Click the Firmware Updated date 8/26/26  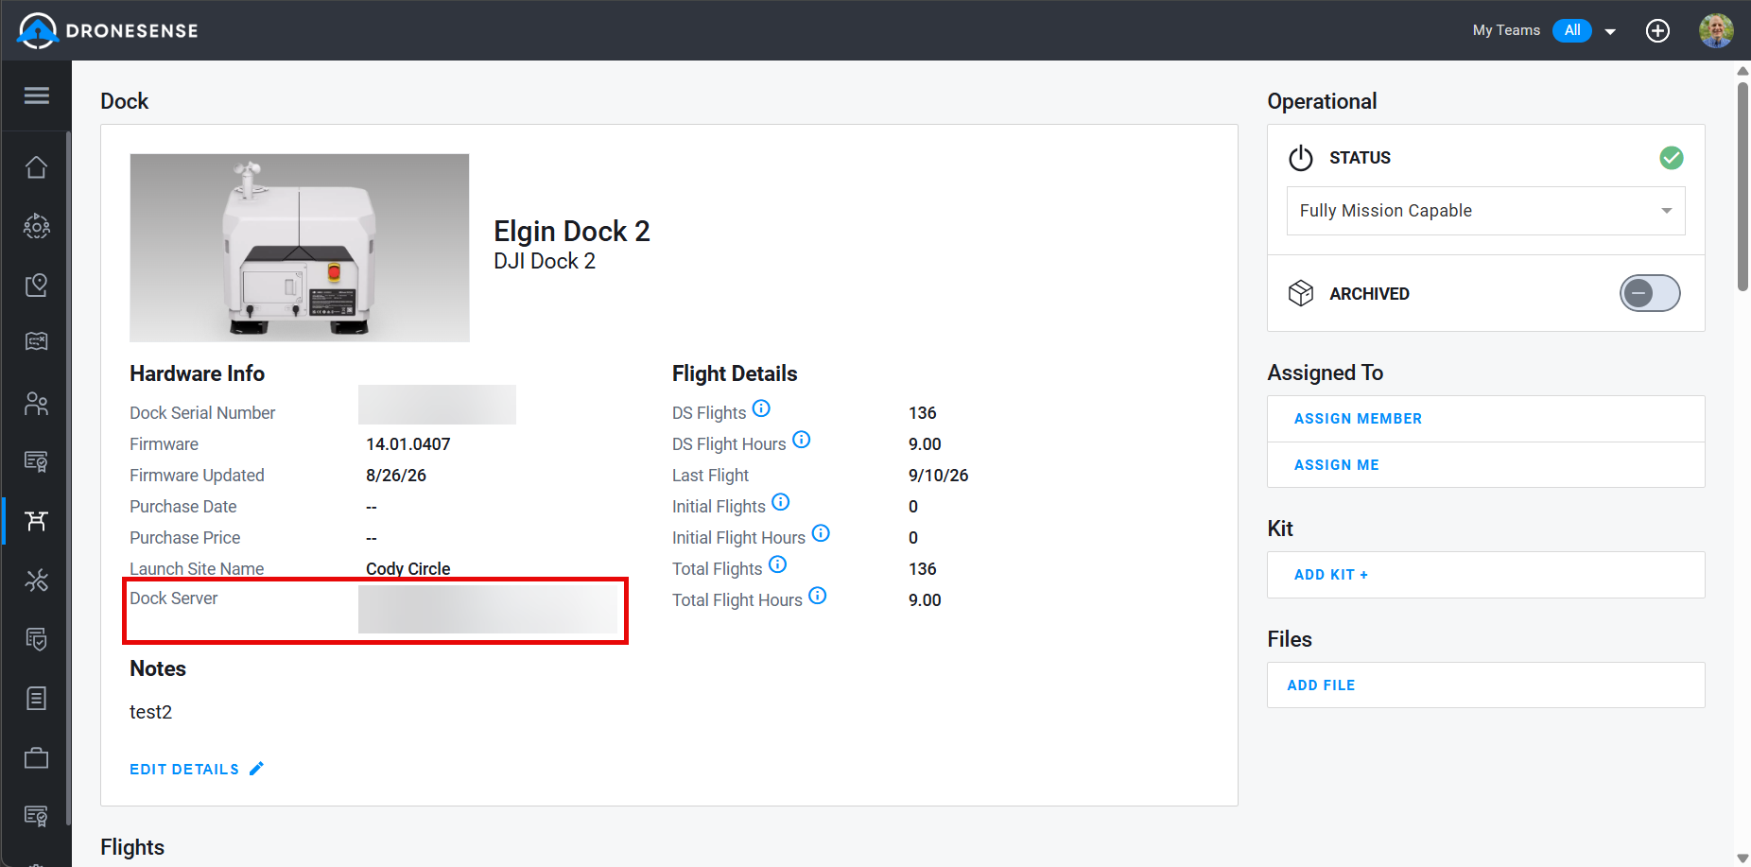(x=396, y=476)
